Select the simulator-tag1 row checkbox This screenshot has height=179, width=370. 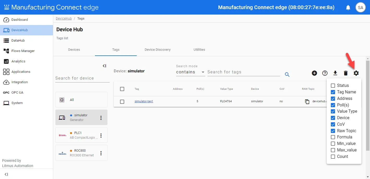click(122, 101)
